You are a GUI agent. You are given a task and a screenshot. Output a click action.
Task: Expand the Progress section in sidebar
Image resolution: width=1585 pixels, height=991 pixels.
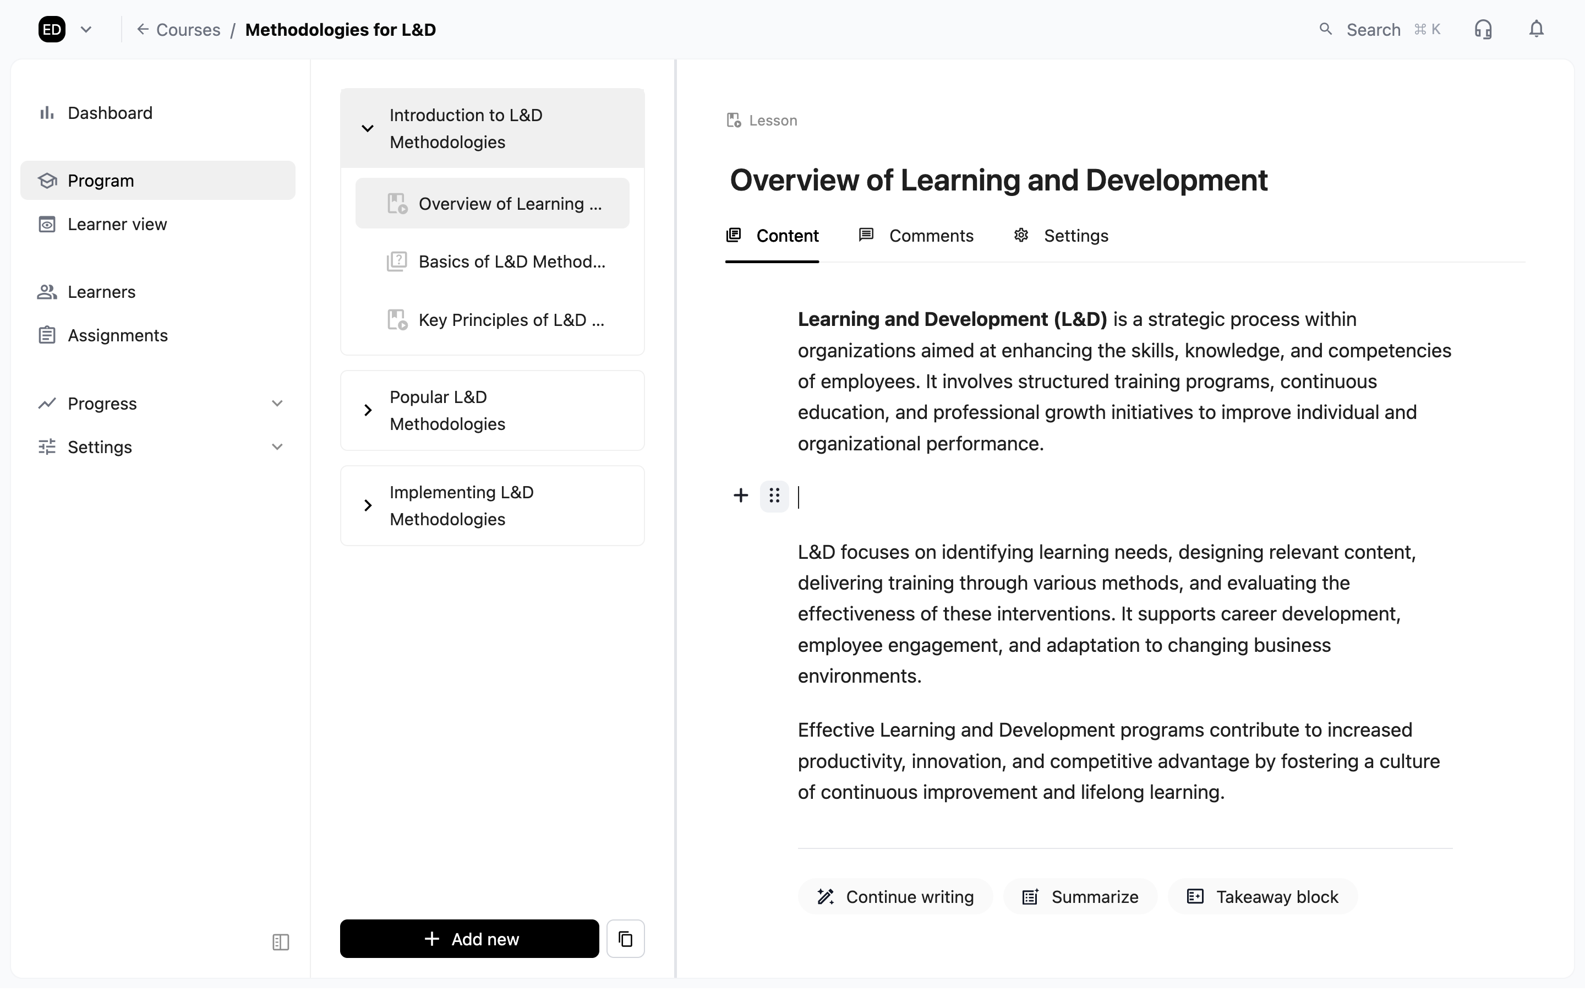pyautogui.click(x=277, y=403)
